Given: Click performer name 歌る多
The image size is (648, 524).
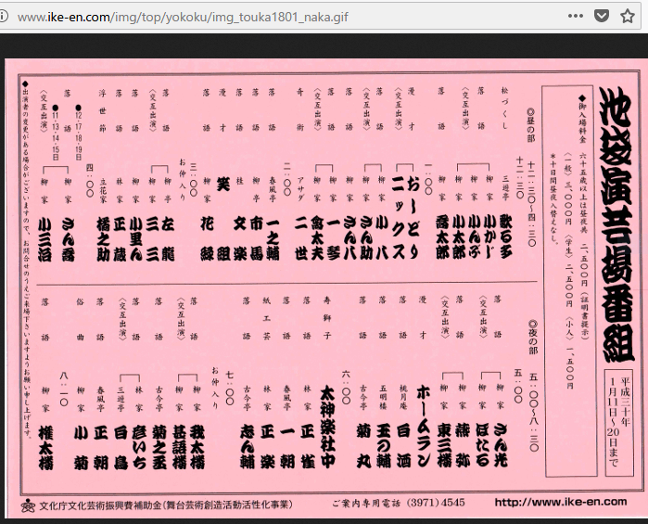Looking at the screenshot, I should pos(505,236).
